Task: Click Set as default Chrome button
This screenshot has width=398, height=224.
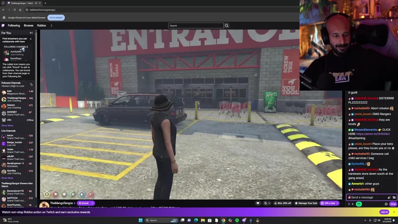Action: tap(56, 17)
